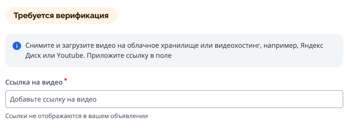The height and width of the screenshot is (129, 350).
Task: Click the word "Снимите" in the banner
Action: coord(36,46)
